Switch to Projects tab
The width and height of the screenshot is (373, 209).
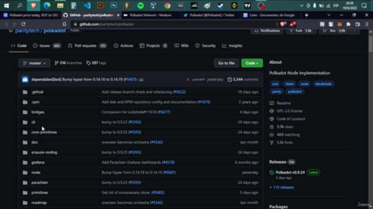coord(153,46)
